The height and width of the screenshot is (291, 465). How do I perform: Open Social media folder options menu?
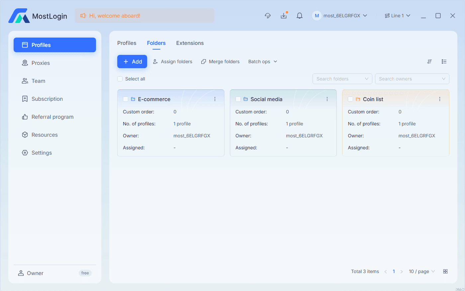point(327,99)
